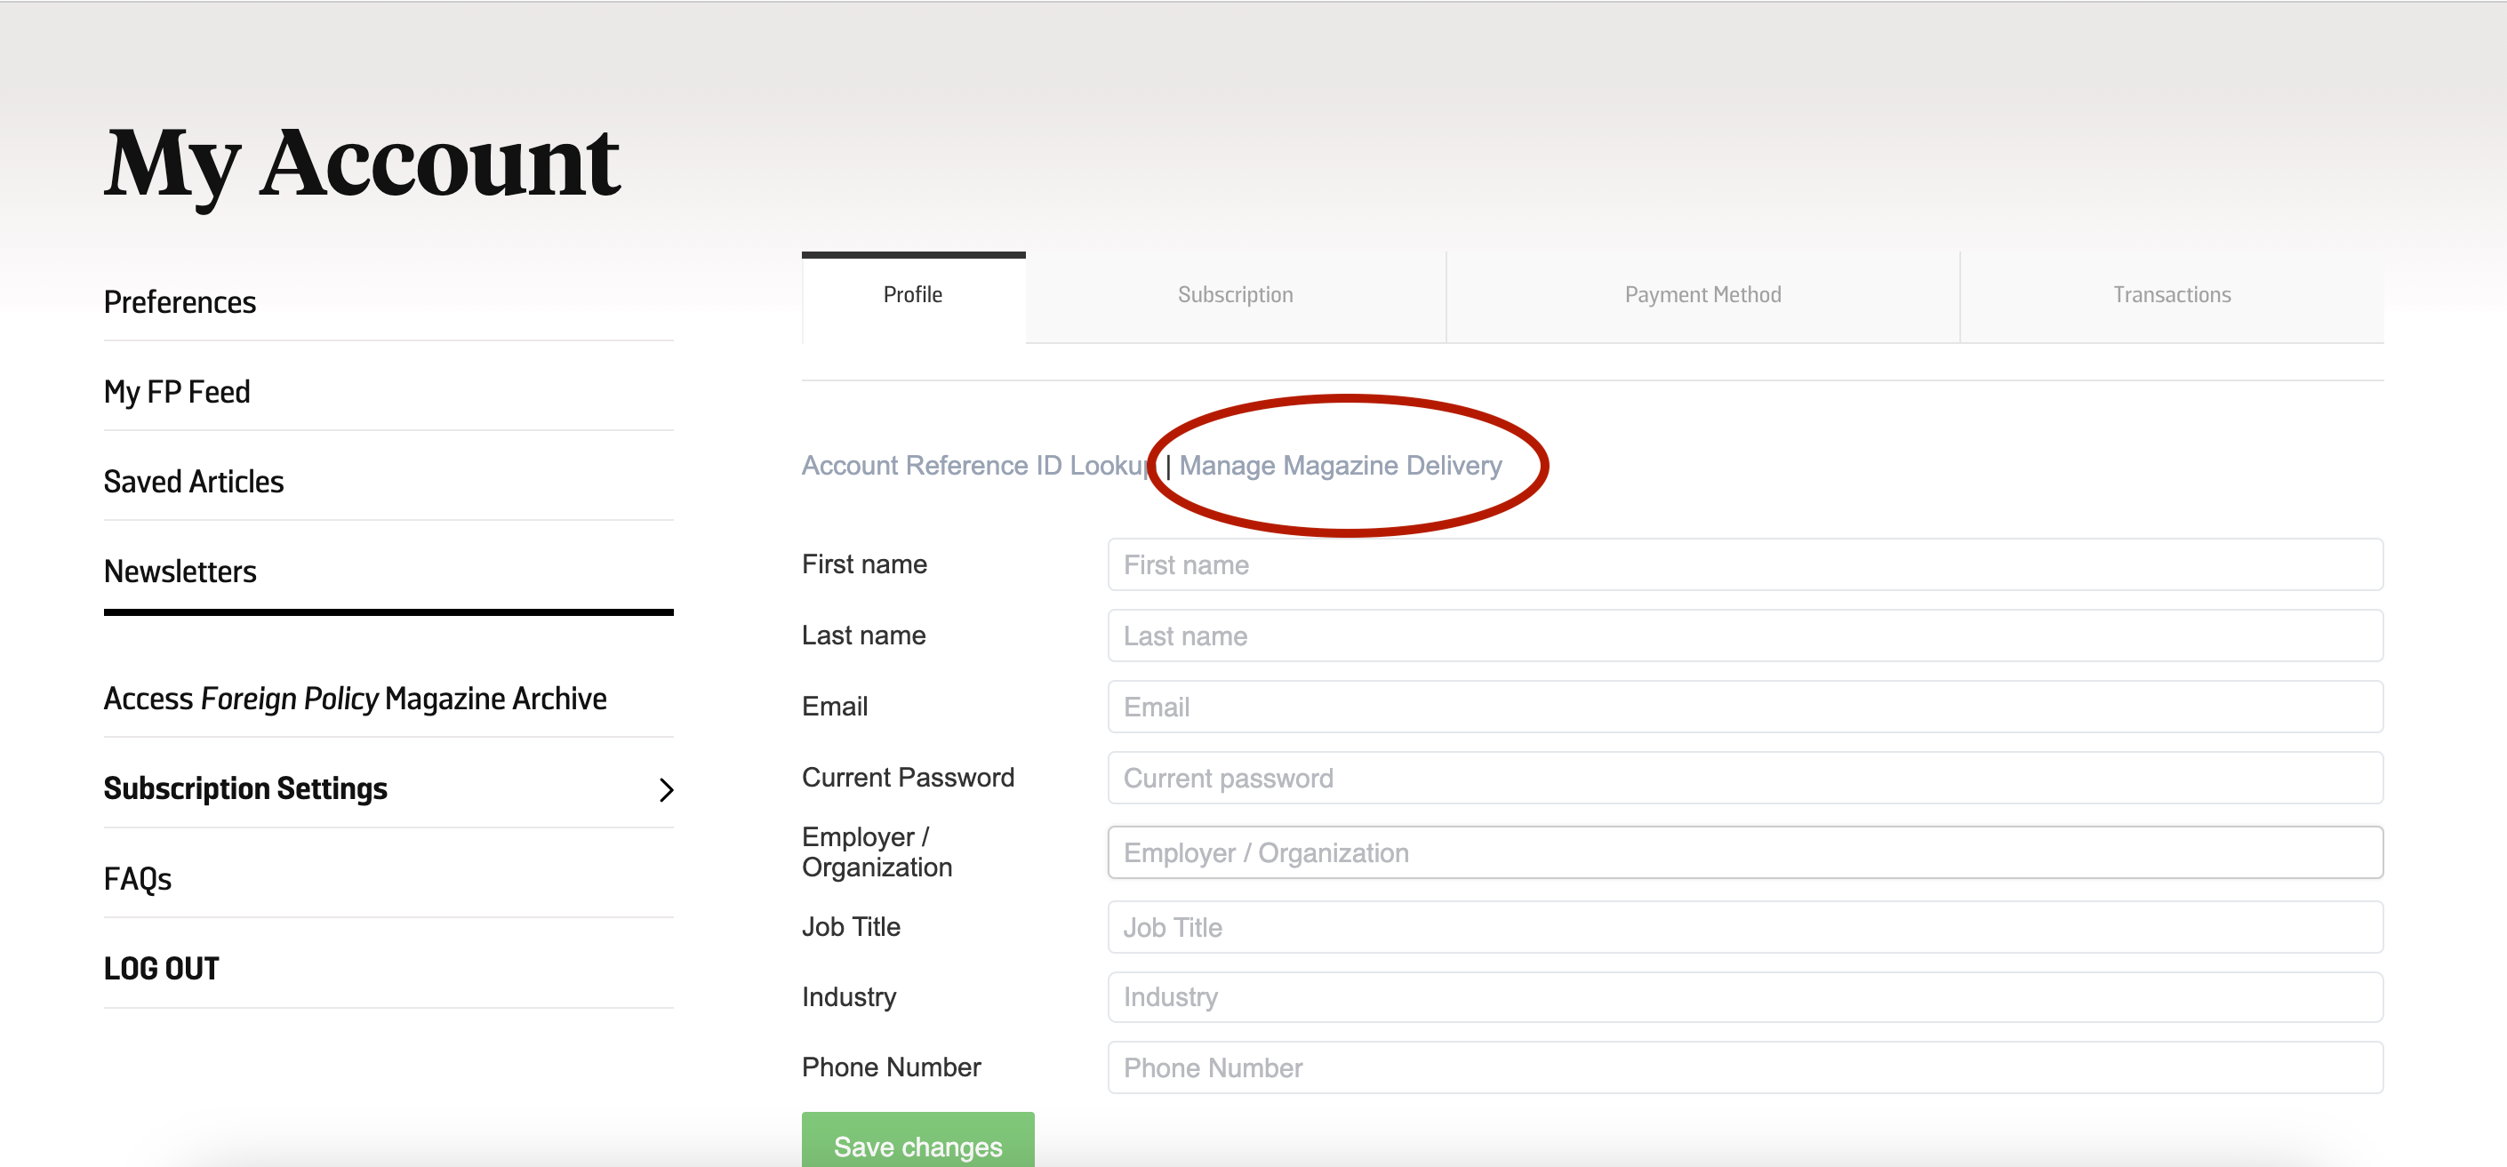Open Manage Magazine Delivery

[1342, 465]
